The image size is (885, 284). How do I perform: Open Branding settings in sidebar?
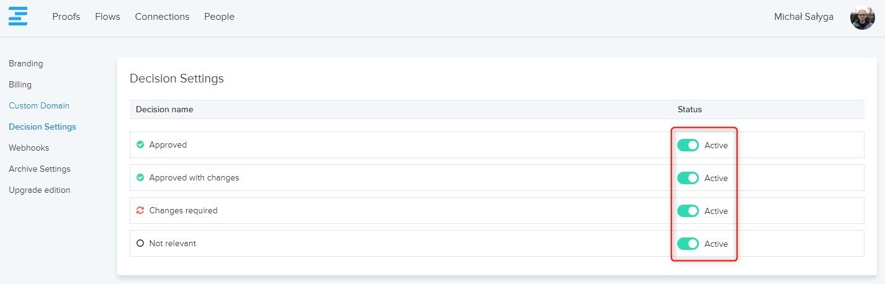[26, 63]
